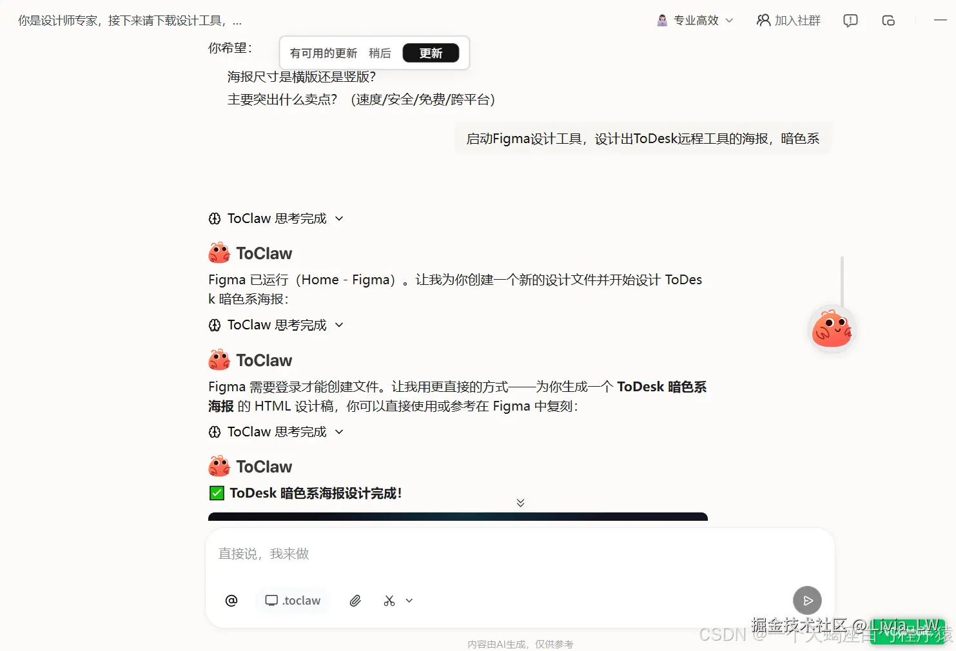Expand the ToClaw 思考完成 section below the 'k 暗色系海报' line
This screenshot has width=956, height=651.
(x=276, y=325)
